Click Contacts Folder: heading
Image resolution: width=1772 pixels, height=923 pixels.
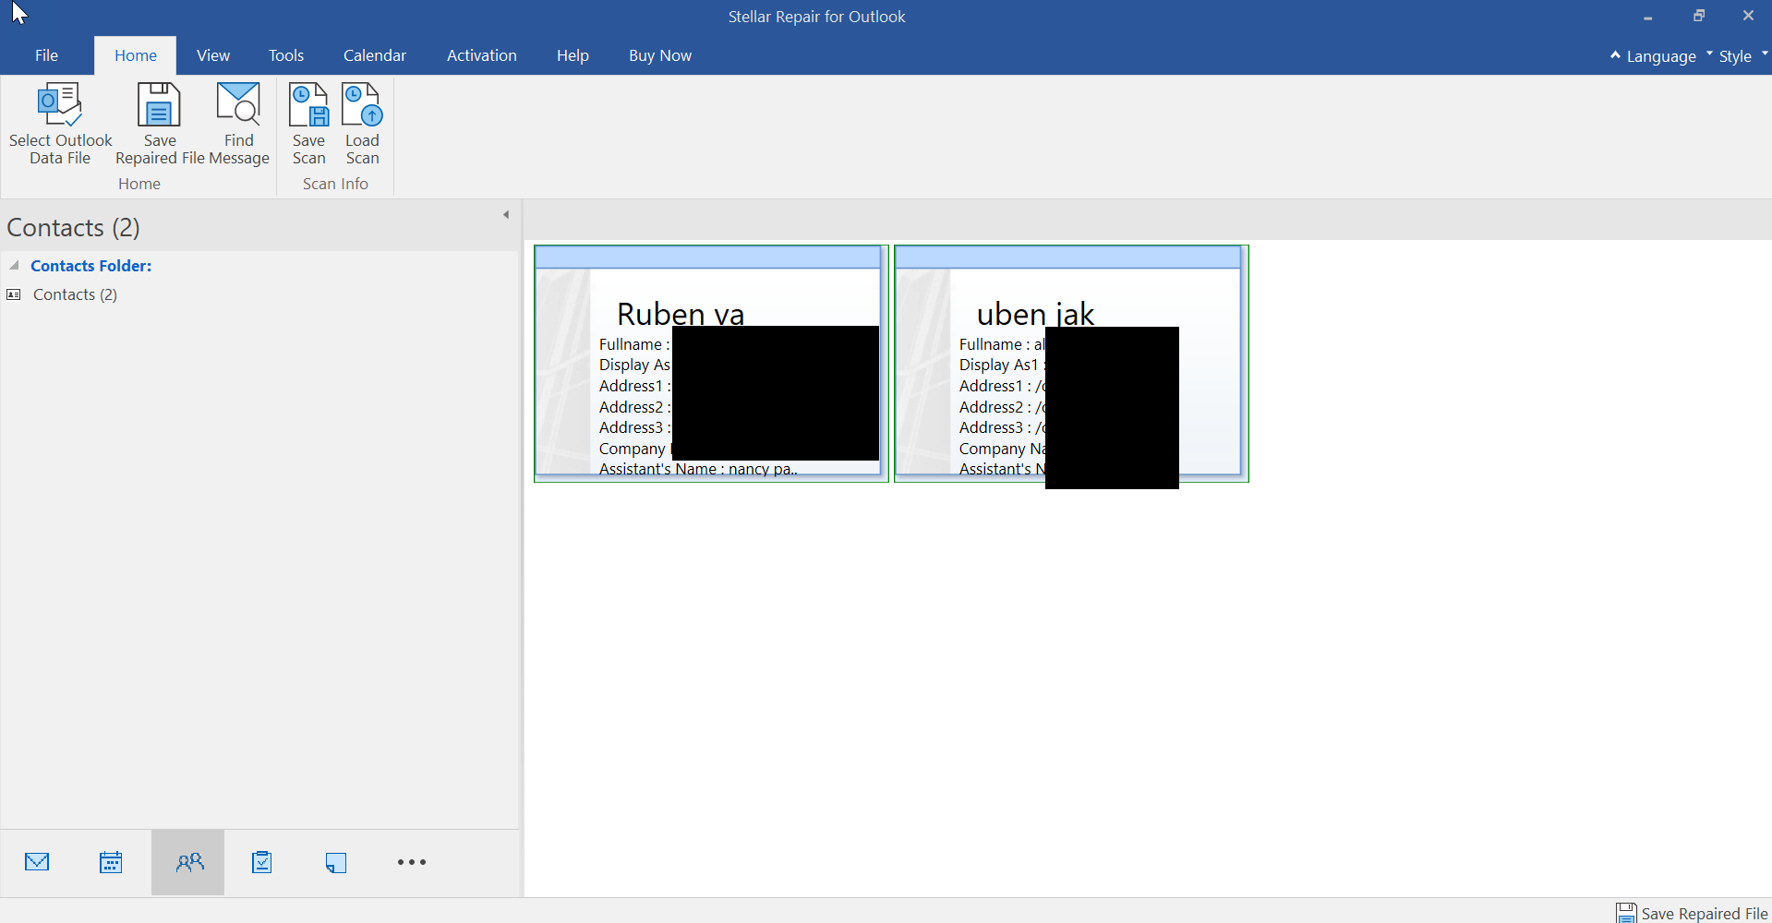pyautogui.click(x=91, y=266)
